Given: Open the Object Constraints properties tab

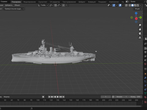Looking at the screenshot, I should pos(145,89).
